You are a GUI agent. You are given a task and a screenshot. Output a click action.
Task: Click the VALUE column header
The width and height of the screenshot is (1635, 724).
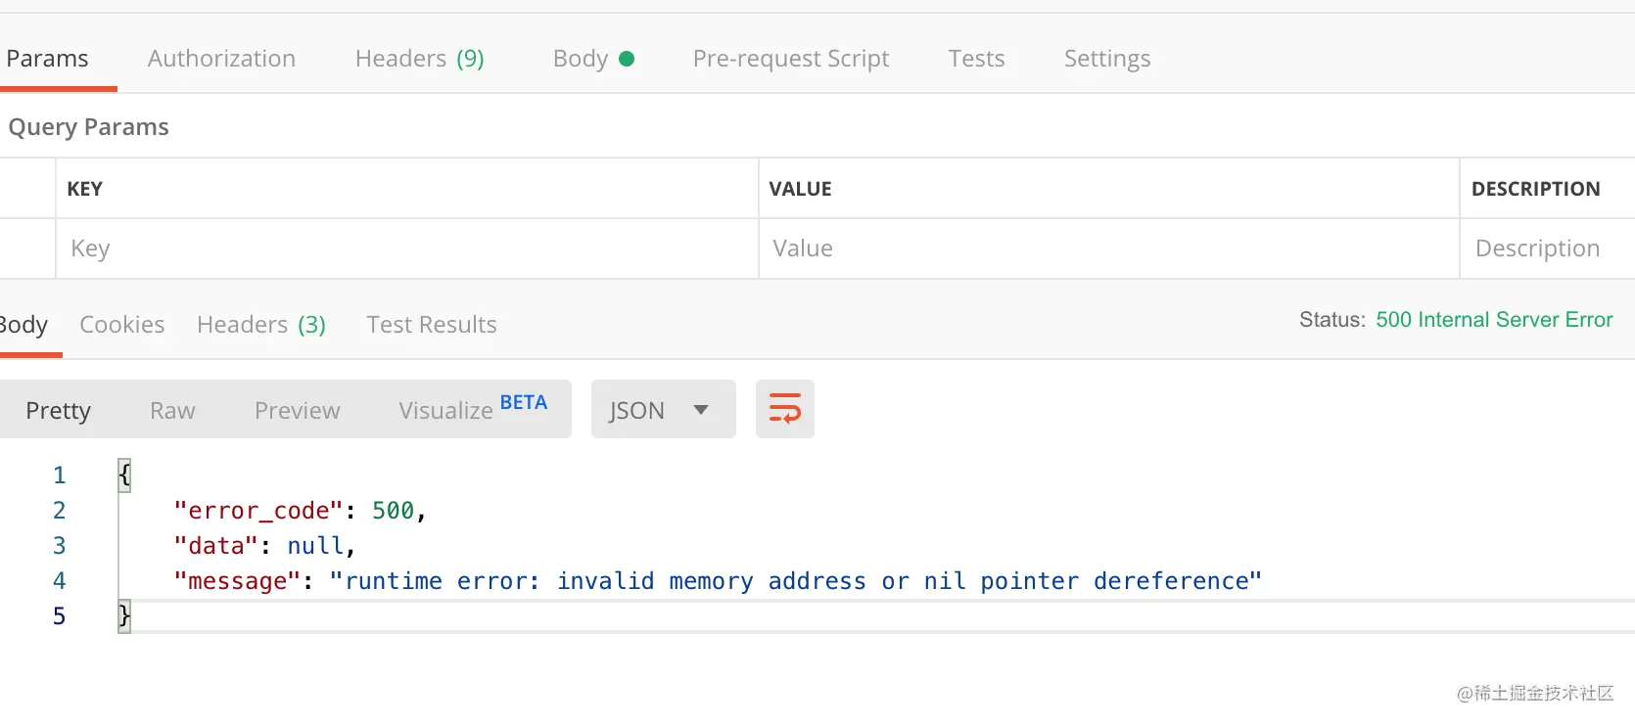800,189
